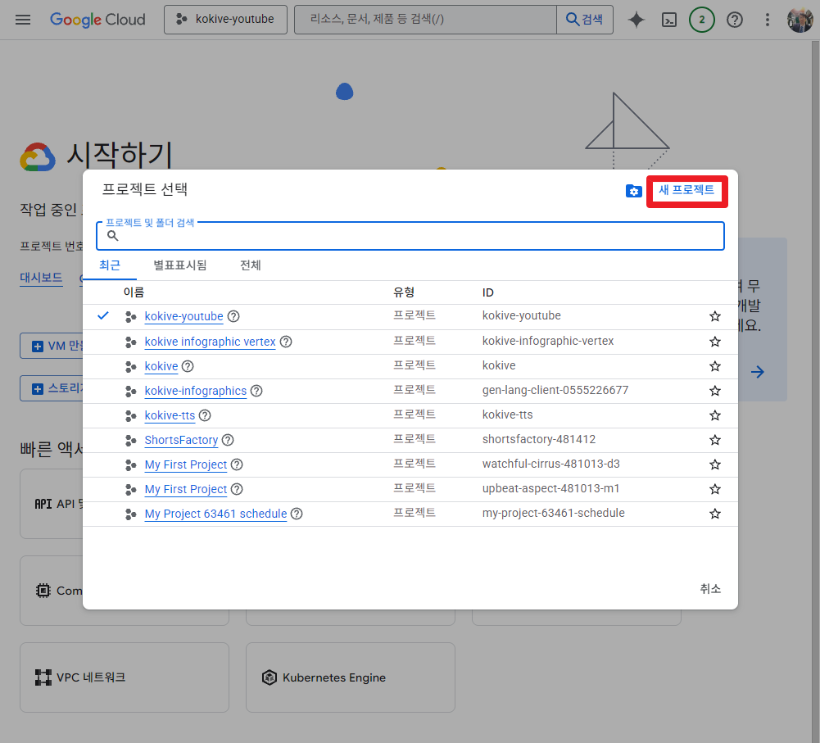Switch to the 전체 tab

(x=250, y=265)
